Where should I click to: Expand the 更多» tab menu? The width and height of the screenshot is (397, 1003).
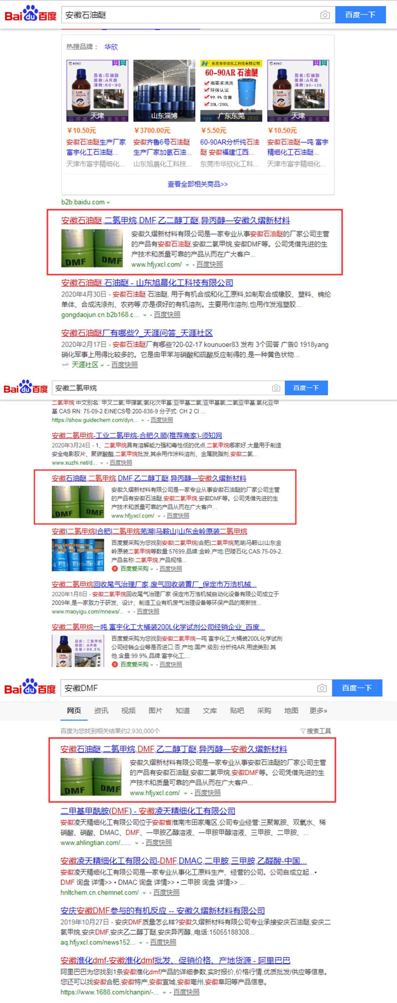click(318, 711)
